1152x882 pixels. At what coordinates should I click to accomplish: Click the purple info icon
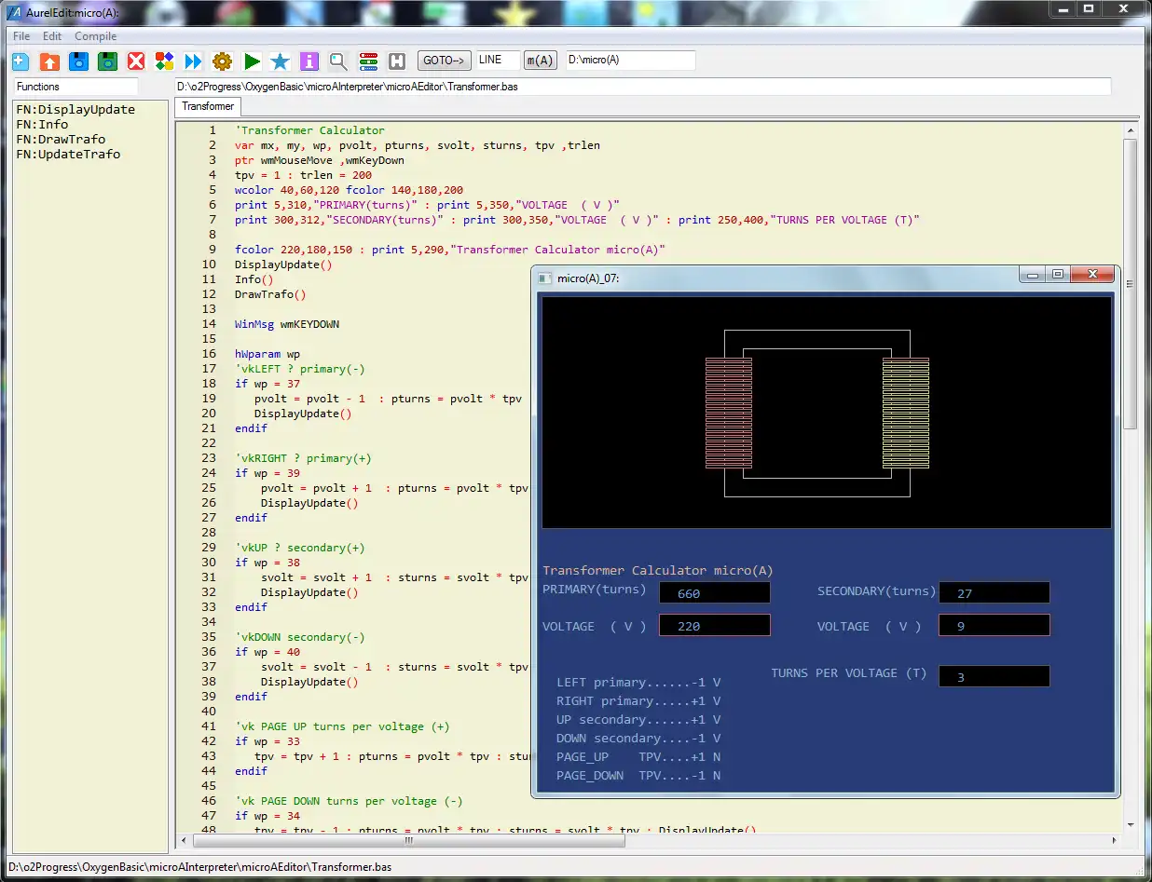point(309,61)
